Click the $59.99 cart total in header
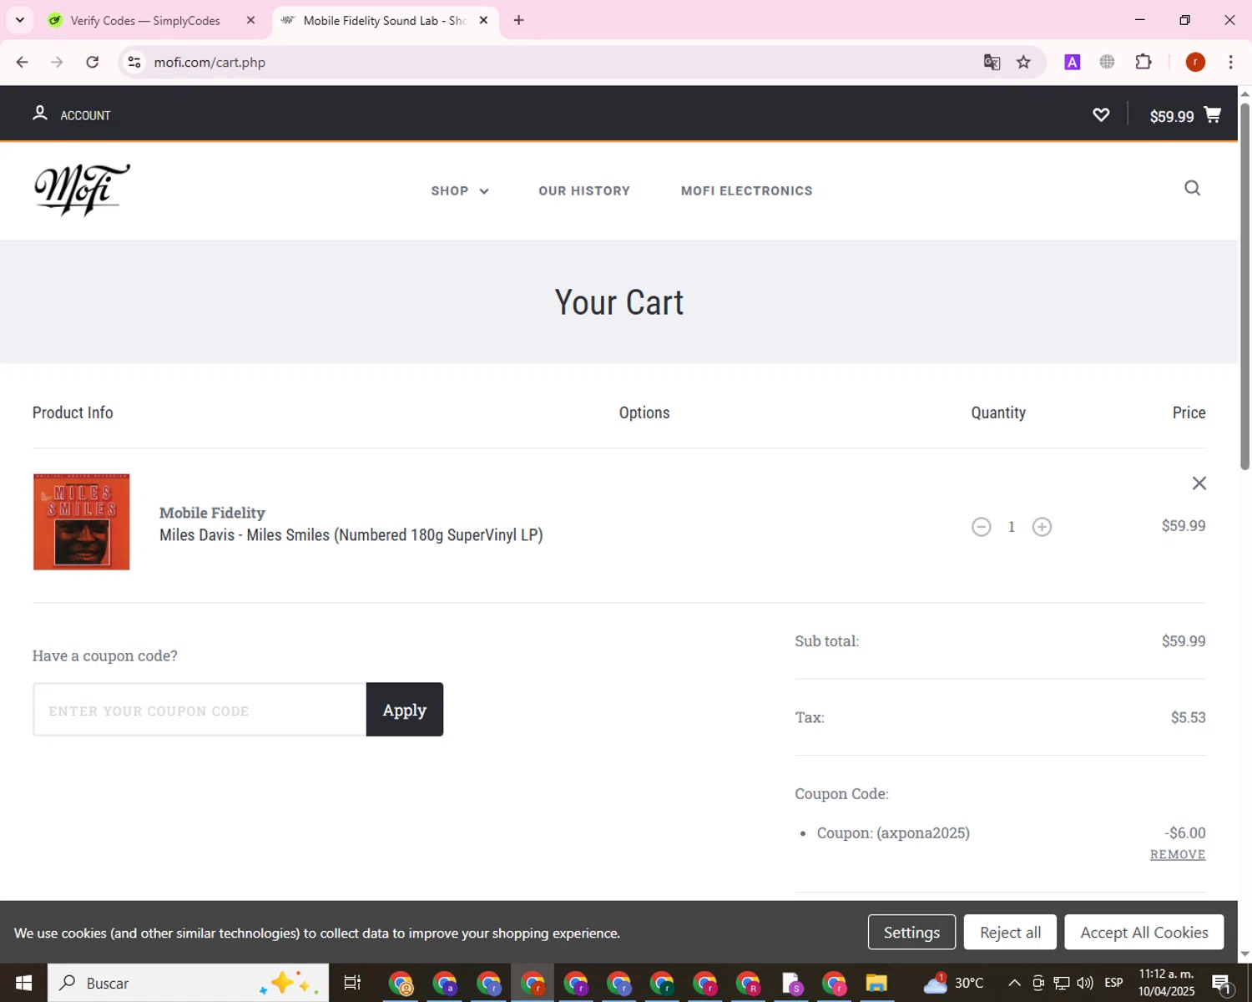Viewport: 1252px width, 1002px height. (1171, 117)
